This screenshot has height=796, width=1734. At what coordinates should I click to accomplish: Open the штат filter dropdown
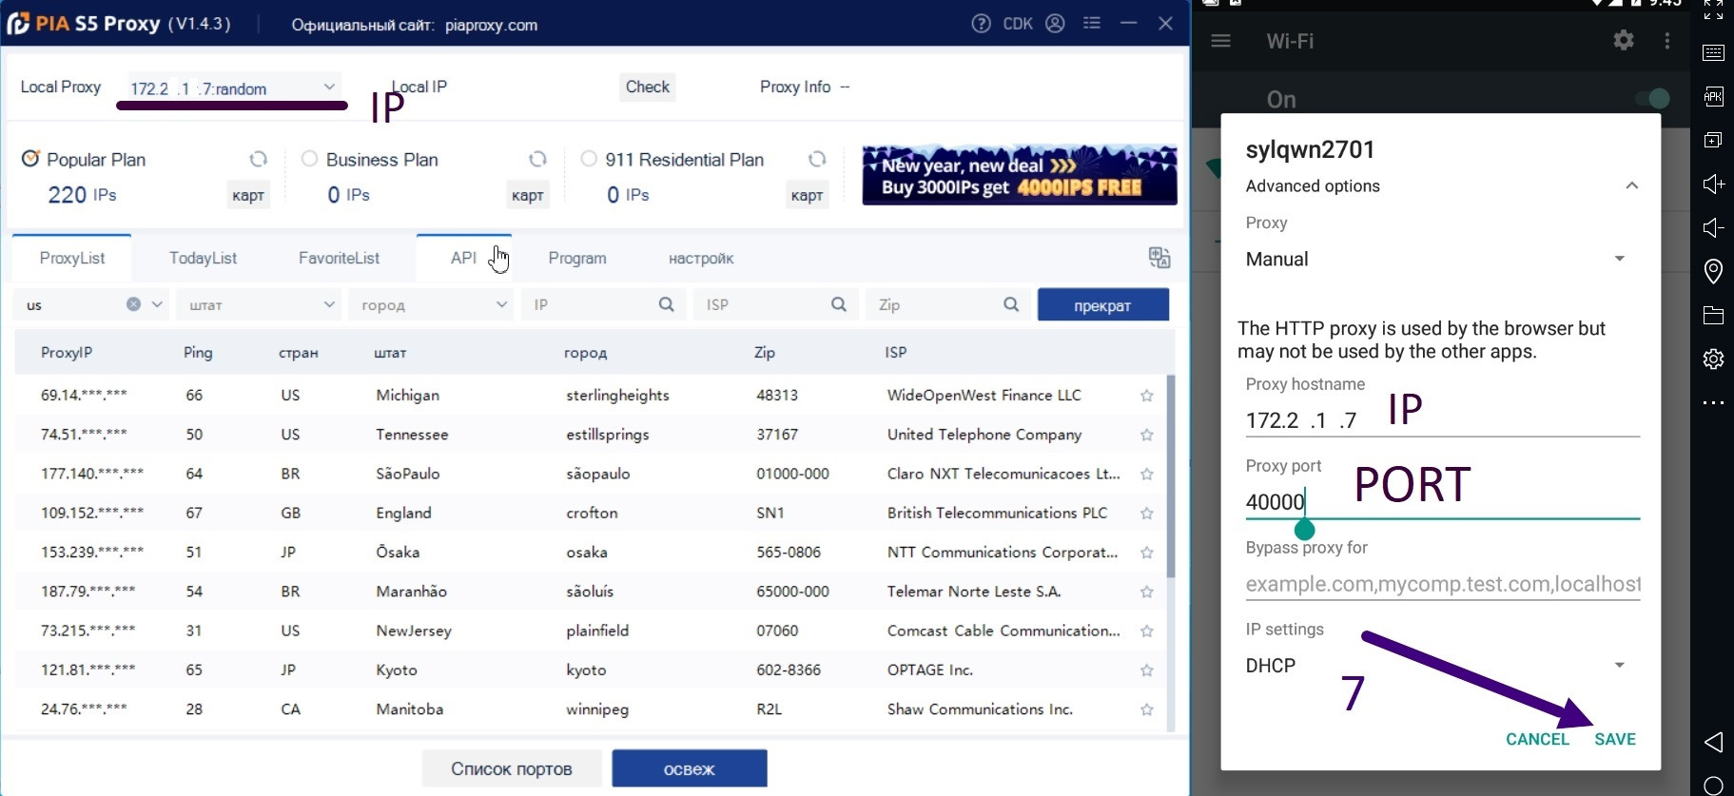[259, 304]
